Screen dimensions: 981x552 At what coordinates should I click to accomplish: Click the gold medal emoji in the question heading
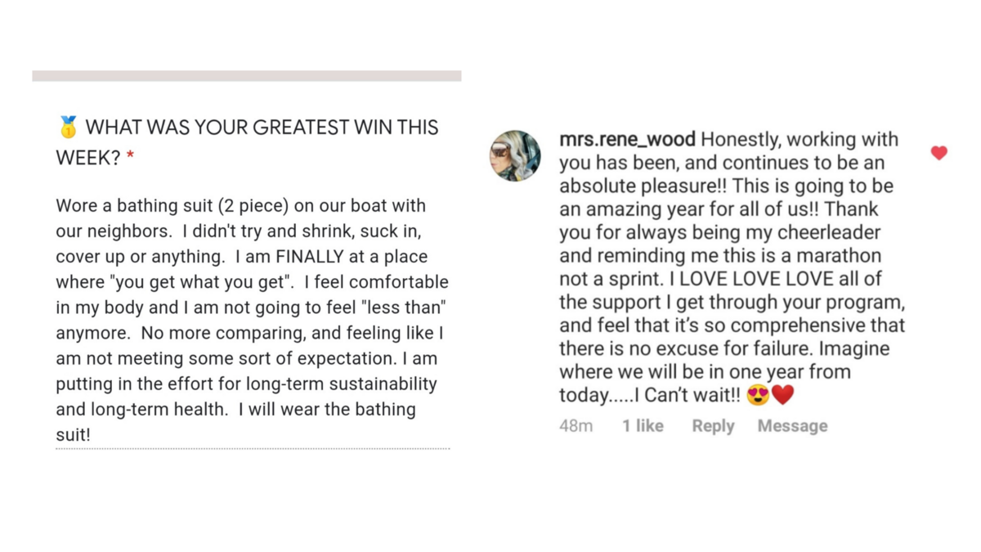(x=68, y=127)
